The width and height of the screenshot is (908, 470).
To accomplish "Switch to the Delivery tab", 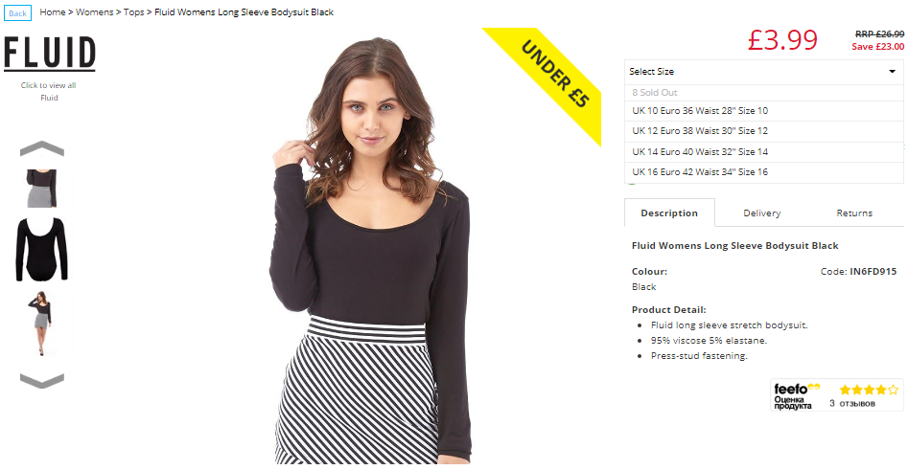I will [x=761, y=213].
